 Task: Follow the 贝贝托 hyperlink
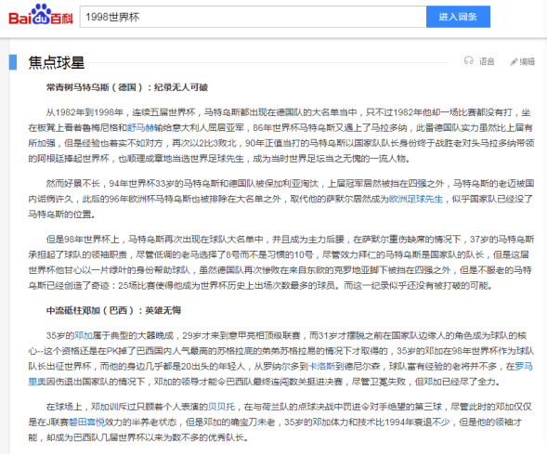221,407
